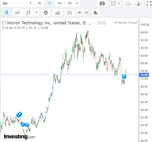Click the P marker near price 74
Image resolution: width=152 pixels, height=142 pixels.
[124, 76]
